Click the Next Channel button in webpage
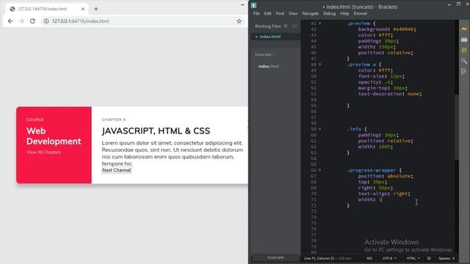This screenshot has height=264, width=470. 117,170
